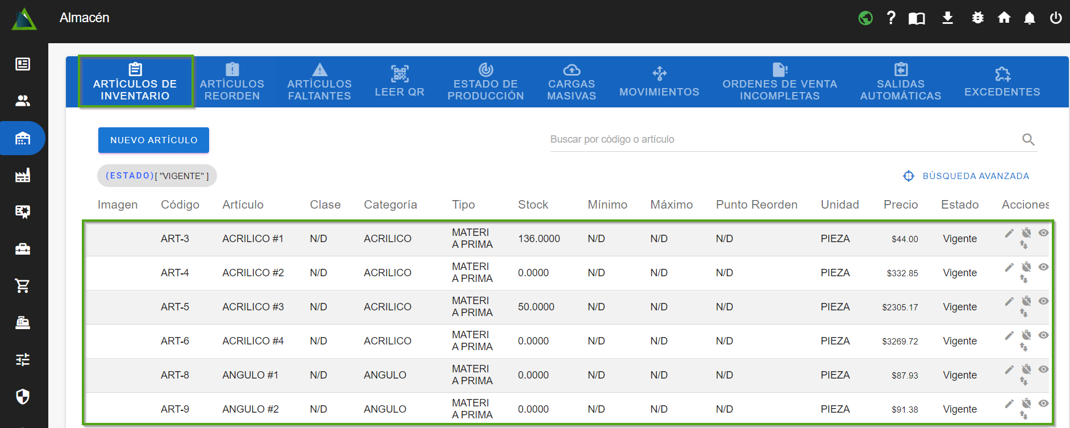Click the ESTADO VIGENTE filter chip
Image resolution: width=1070 pixels, height=428 pixels.
tap(157, 176)
